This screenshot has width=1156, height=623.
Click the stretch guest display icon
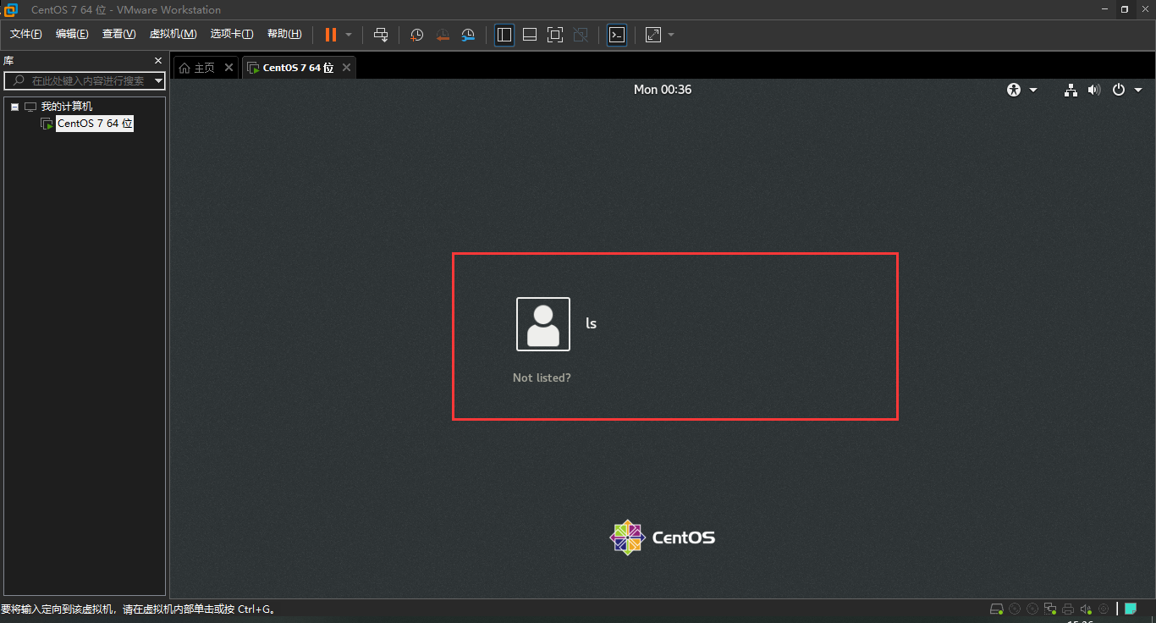pyautogui.click(x=653, y=35)
